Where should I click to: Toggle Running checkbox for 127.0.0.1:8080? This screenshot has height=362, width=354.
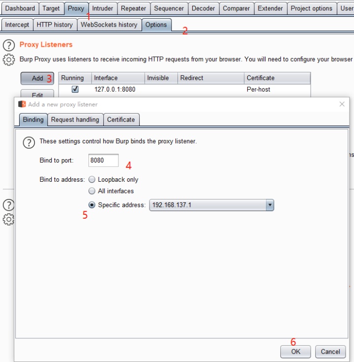(x=75, y=89)
